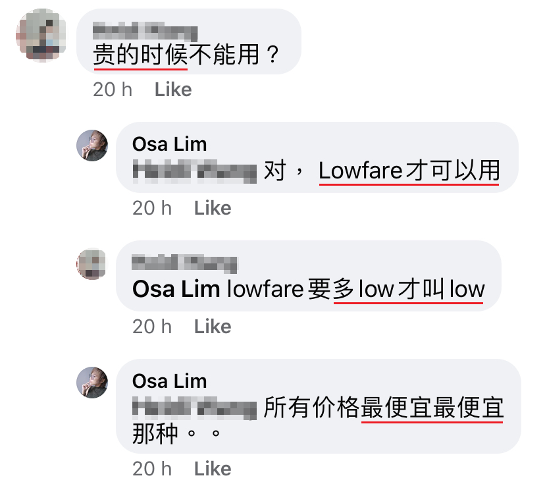Image resolution: width=545 pixels, height=482 pixels.
Task: Click Osa Lim's avatar beside the last reply
Action: 92,383
